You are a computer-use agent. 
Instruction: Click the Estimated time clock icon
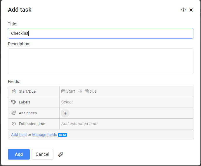coord(14,124)
